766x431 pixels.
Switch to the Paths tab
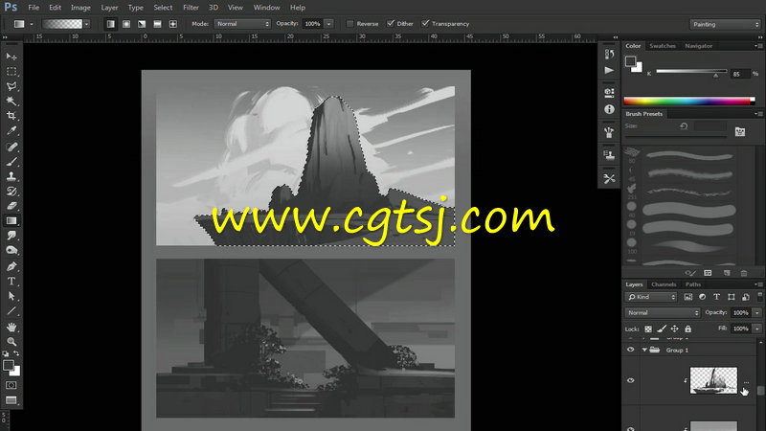[692, 284]
